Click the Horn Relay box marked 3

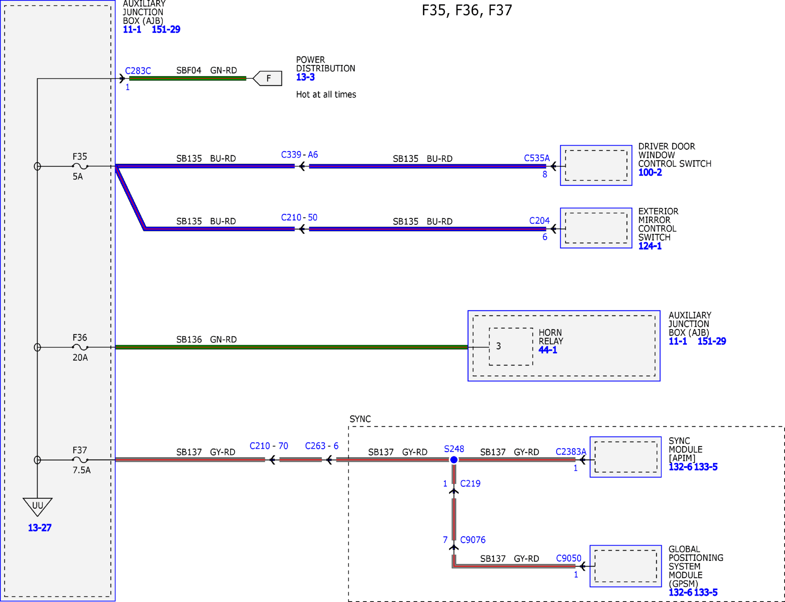511,347
